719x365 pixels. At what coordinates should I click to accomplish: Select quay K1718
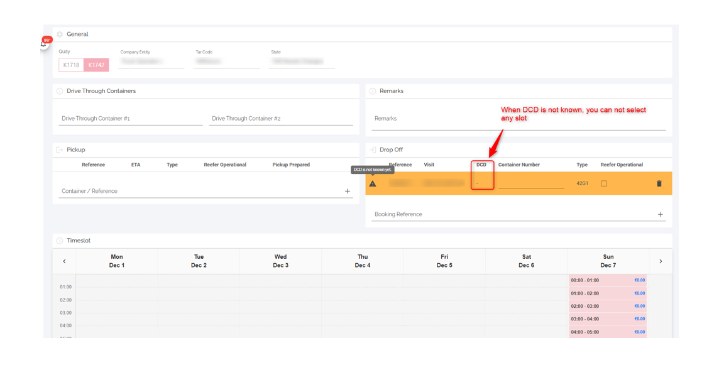pos(71,65)
